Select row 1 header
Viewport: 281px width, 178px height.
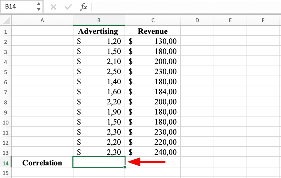coord(5,31)
